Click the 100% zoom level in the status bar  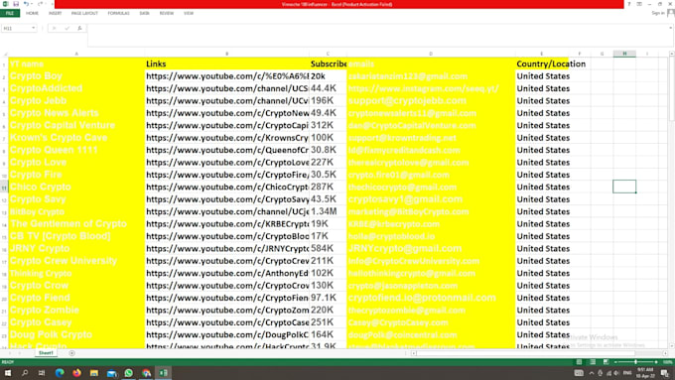tap(667, 362)
